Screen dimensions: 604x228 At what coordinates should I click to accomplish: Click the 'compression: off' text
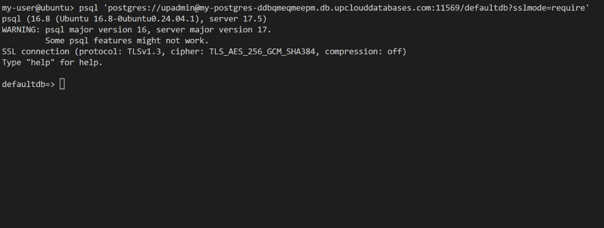(x=363, y=51)
